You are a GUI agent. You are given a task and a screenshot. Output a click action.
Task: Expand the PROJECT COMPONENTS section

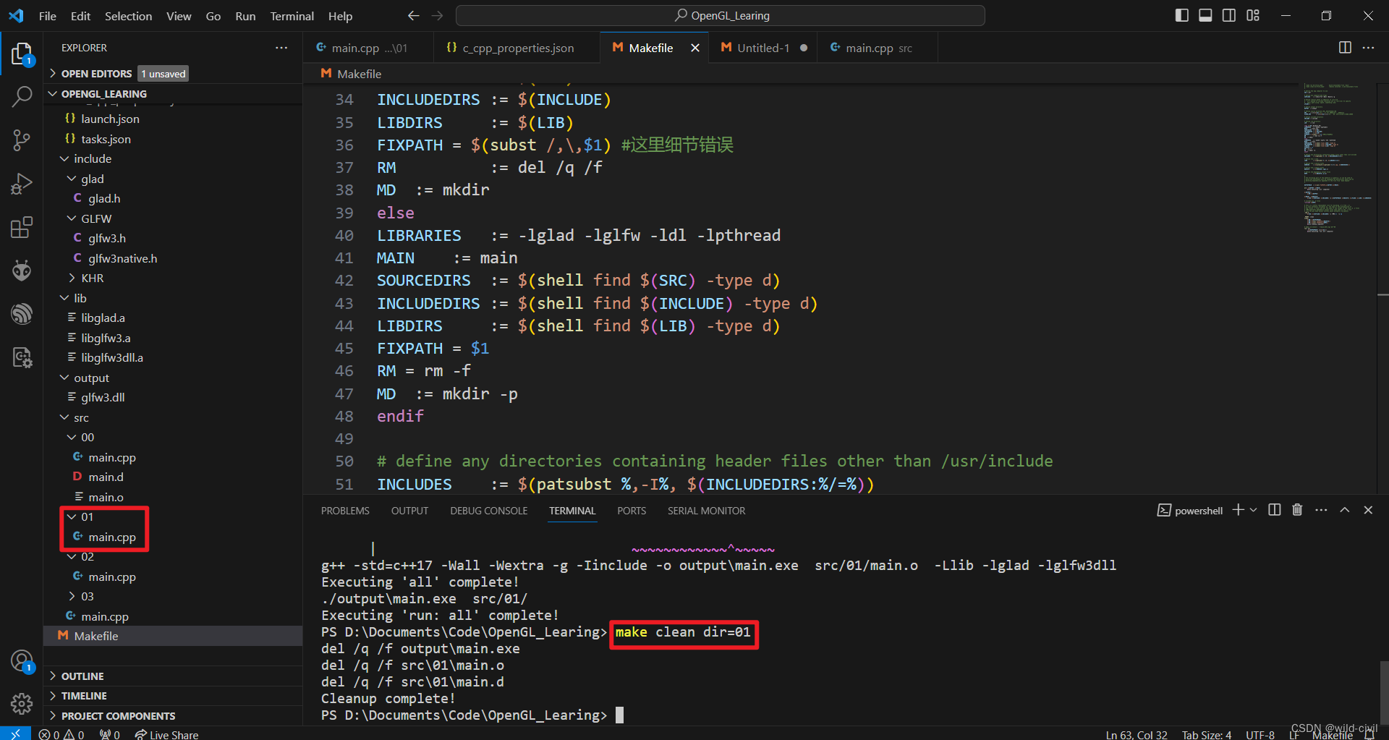tap(173, 716)
